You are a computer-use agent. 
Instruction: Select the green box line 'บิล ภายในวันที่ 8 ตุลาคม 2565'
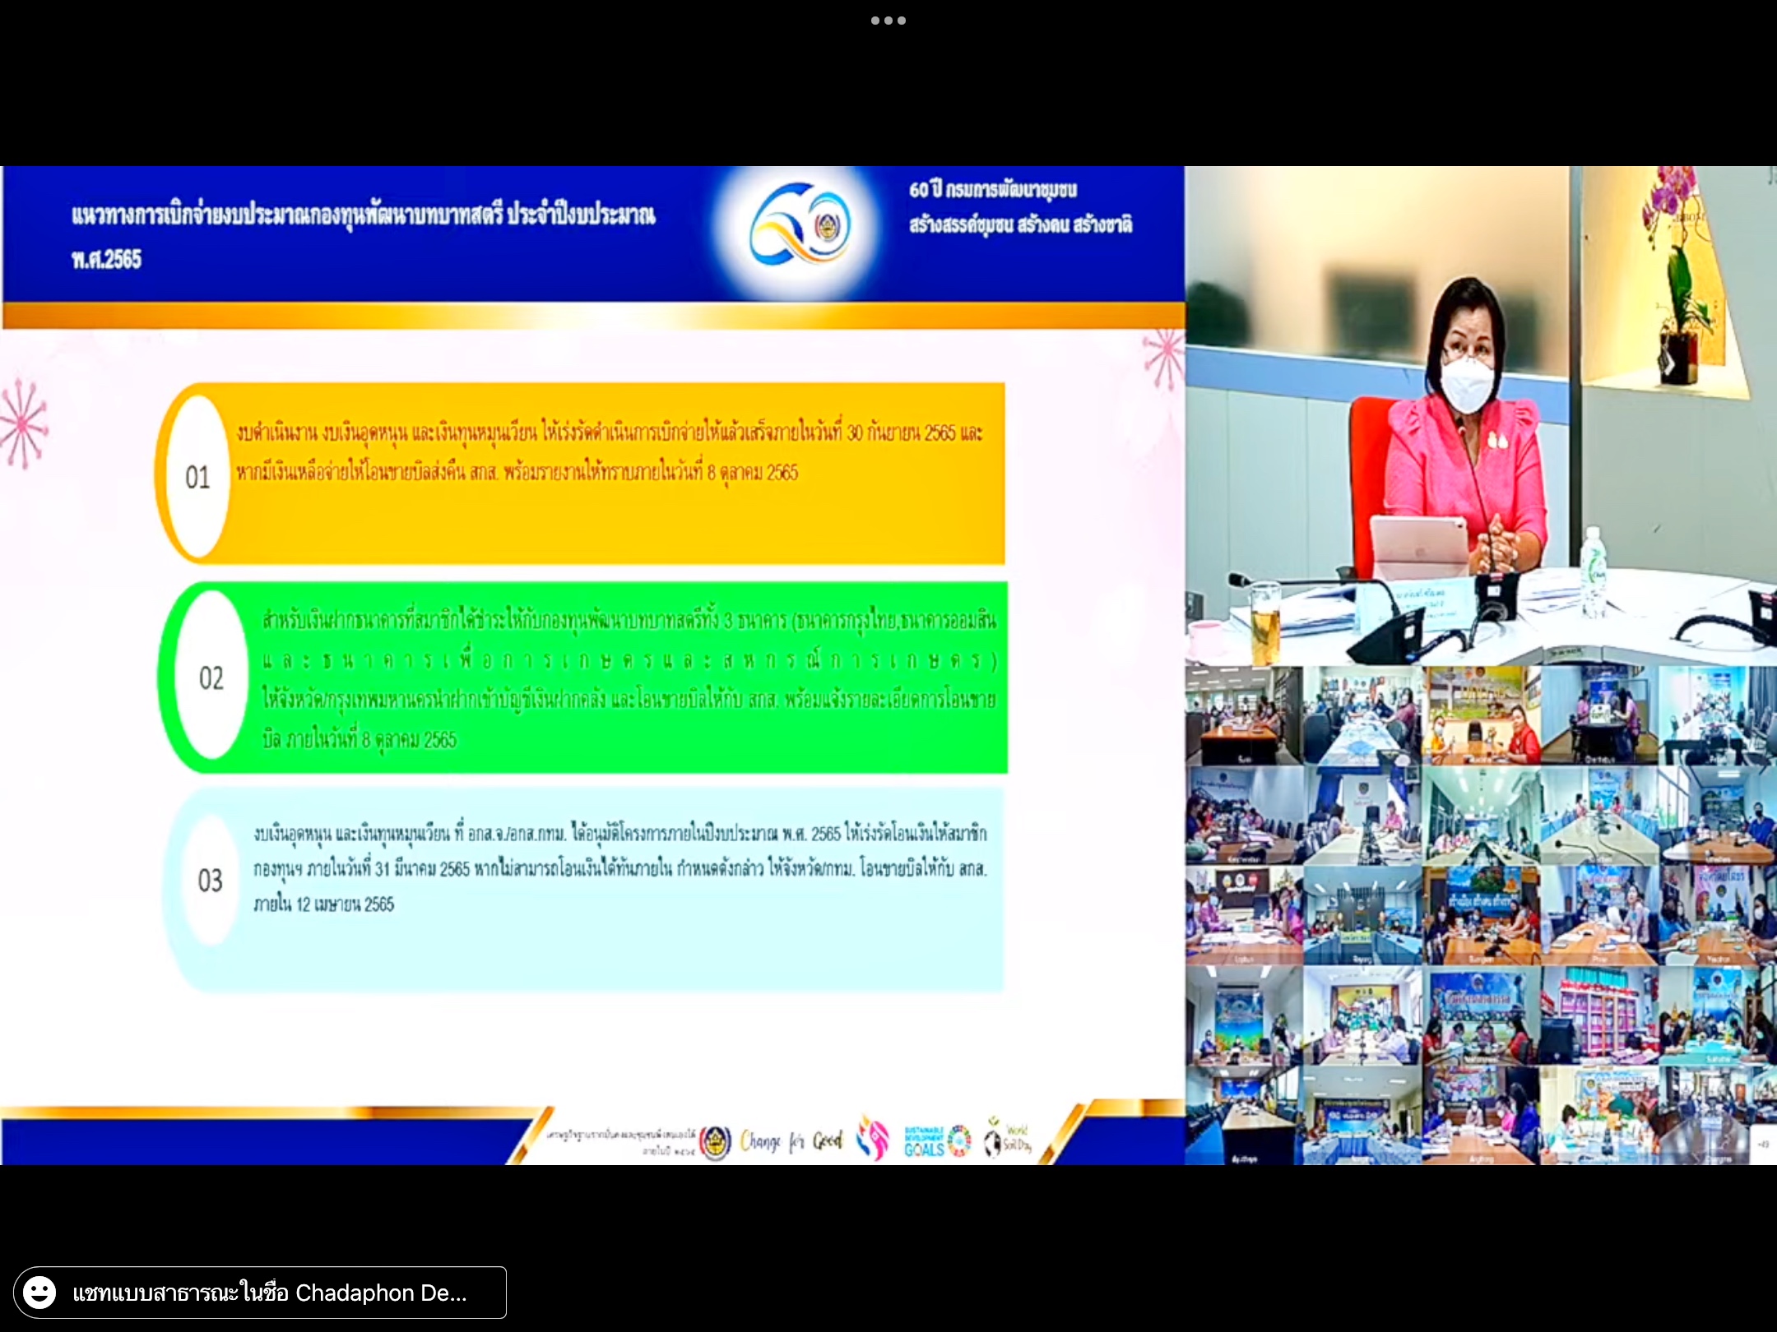(x=360, y=740)
